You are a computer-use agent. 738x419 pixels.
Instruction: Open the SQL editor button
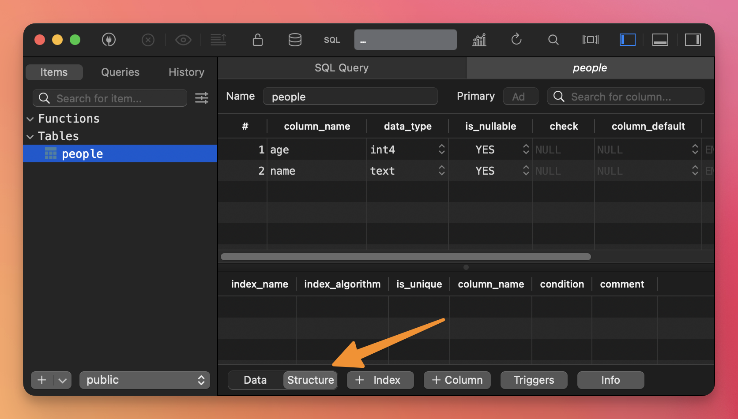[x=332, y=40]
